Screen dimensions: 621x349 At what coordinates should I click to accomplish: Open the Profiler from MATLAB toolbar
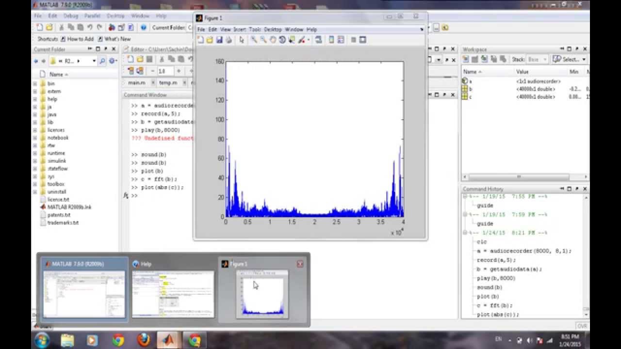(x=131, y=28)
